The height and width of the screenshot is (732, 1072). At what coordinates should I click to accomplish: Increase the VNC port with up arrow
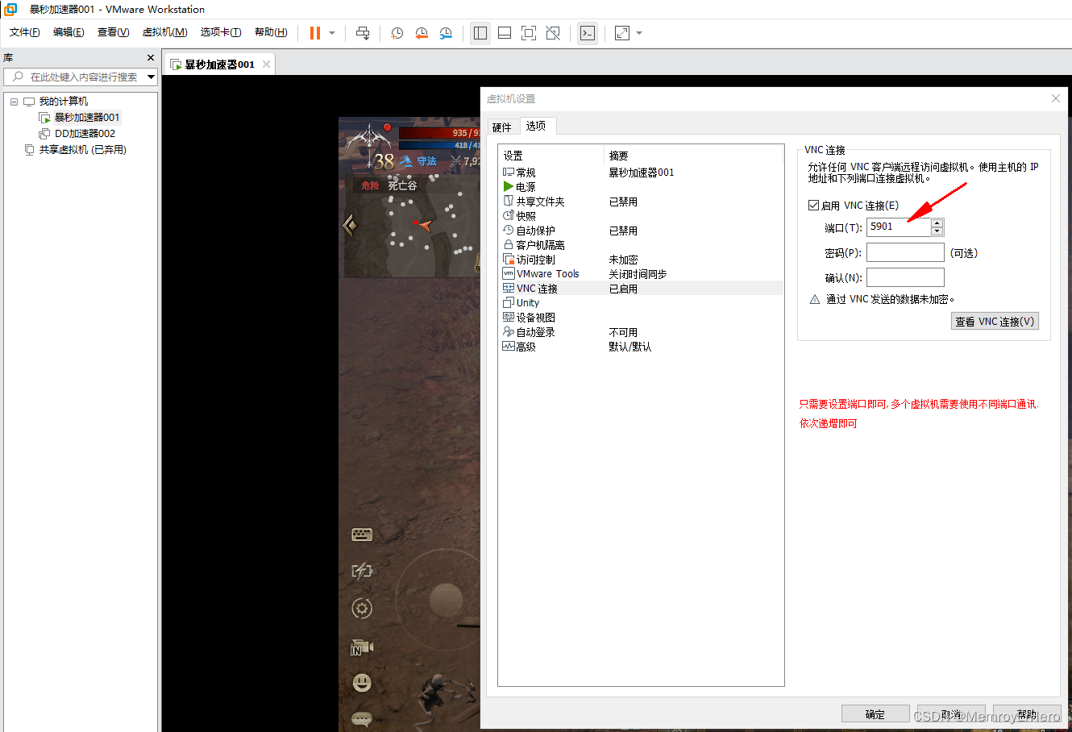[x=937, y=223]
